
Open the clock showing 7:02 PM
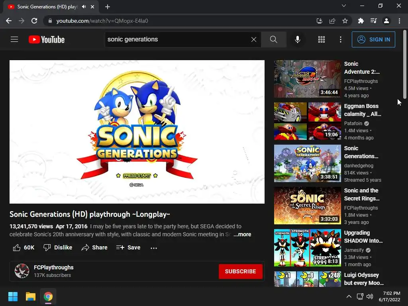(x=390, y=296)
